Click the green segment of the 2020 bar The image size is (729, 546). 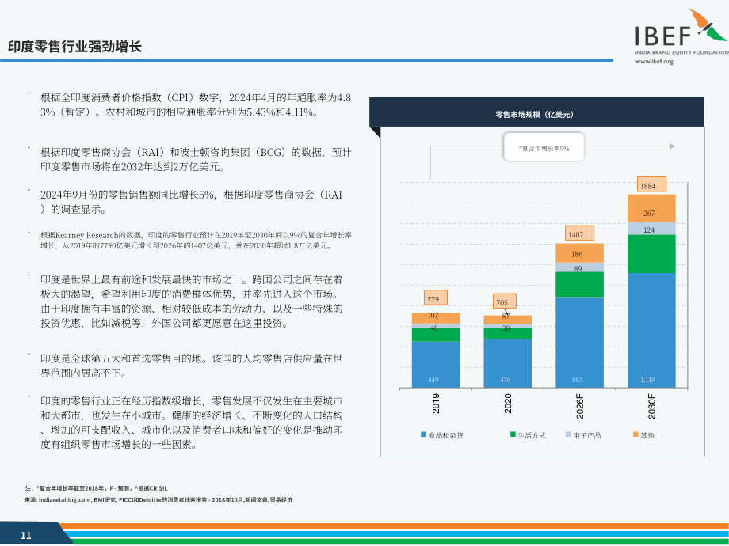coord(508,333)
